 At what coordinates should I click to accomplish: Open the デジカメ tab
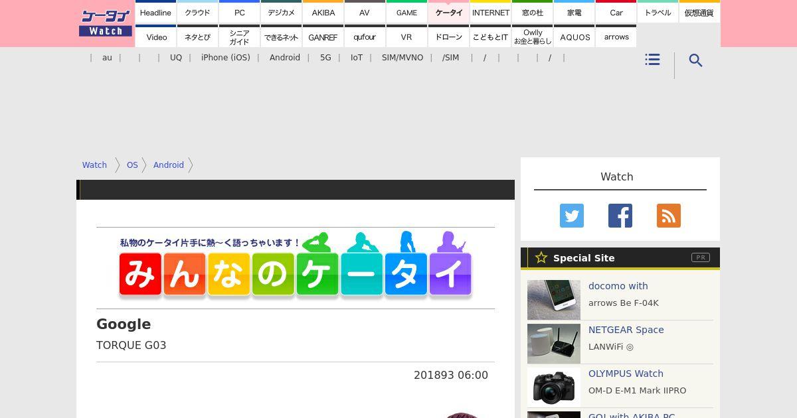281,12
